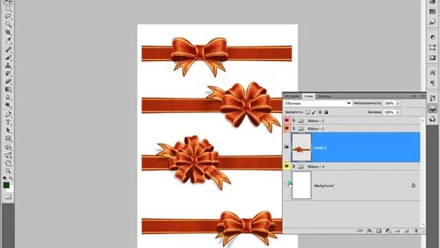Screen dimensions: 440x248
Task: Select the Background layer thumbnail
Action: (x=302, y=185)
